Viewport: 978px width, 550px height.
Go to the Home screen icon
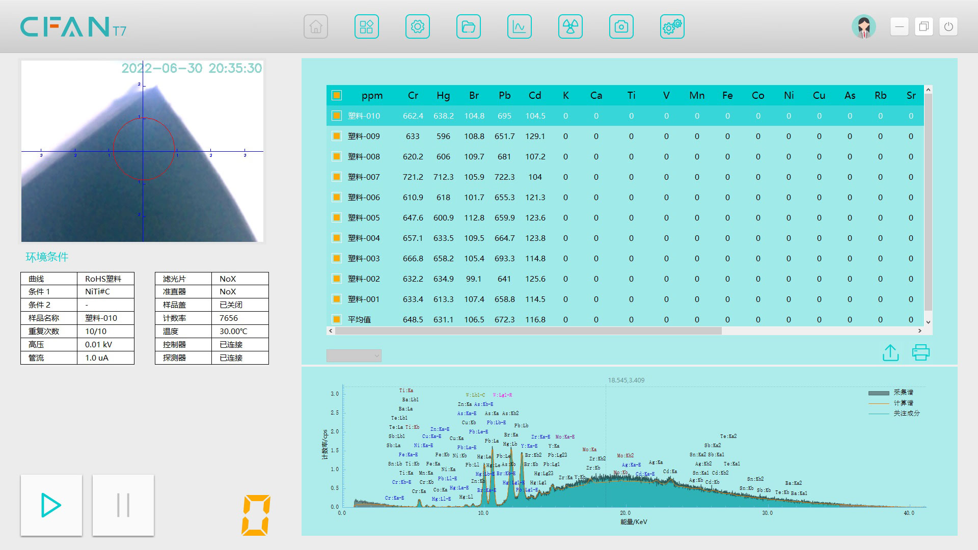316,26
